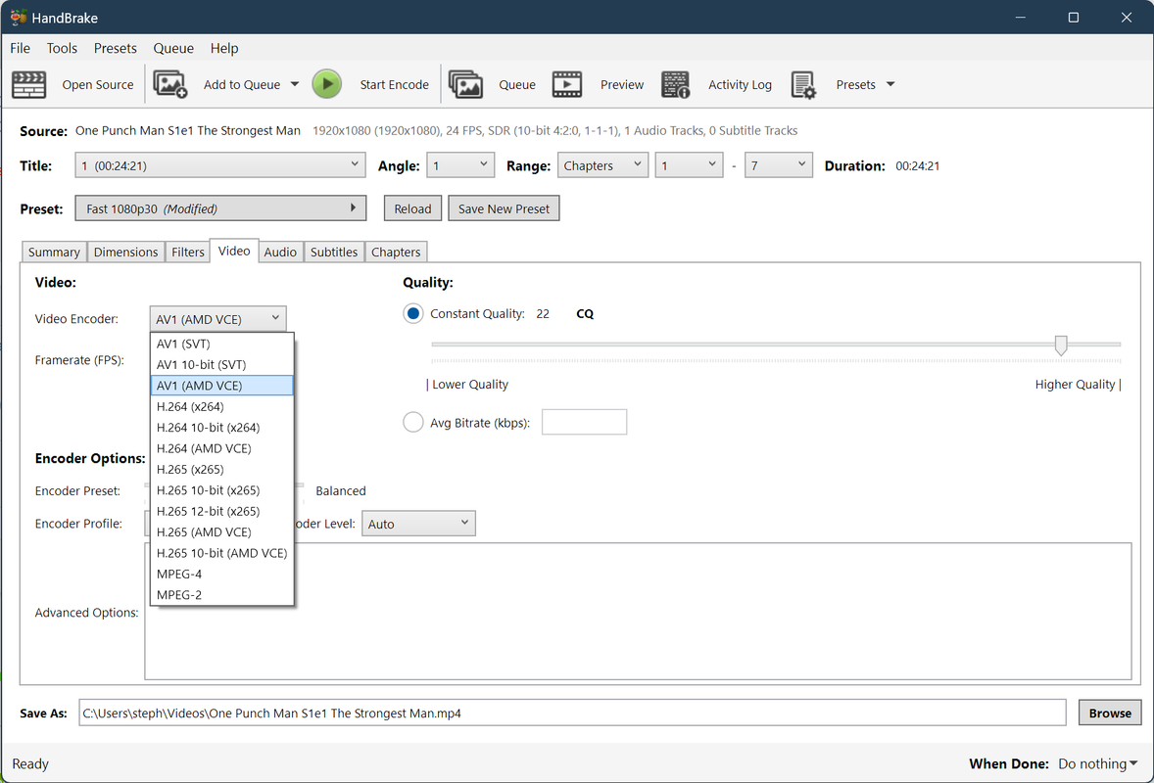Switch to the Filters tab
The width and height of the screenshot is (1154, 783).
(x=188, y=253)
